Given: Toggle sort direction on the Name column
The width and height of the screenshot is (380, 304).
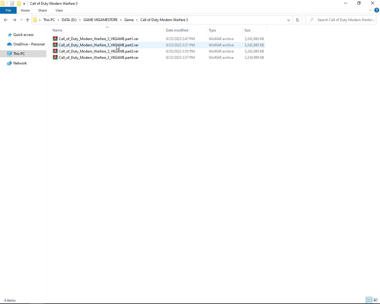Looking at the screenshot, I should pos(107,28).
